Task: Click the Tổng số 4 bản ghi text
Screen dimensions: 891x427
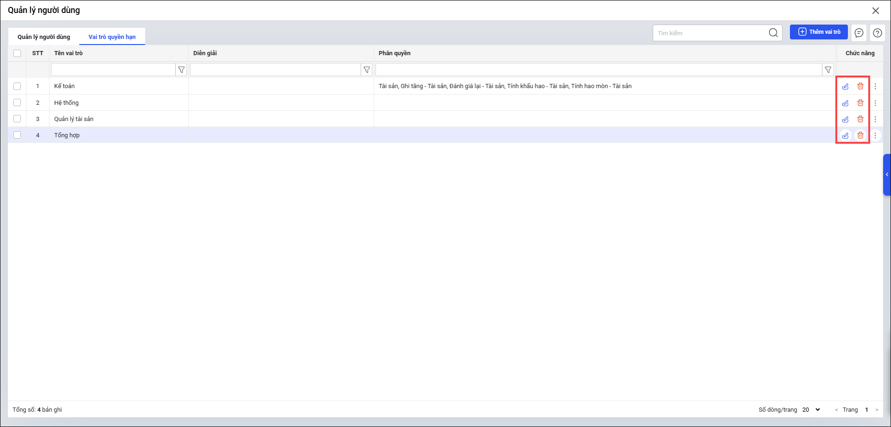Action: coord(37,410)
